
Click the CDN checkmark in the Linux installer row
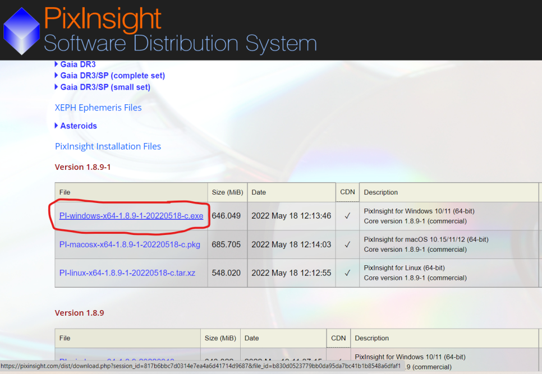pyautogui.click(x=347, y=273)
